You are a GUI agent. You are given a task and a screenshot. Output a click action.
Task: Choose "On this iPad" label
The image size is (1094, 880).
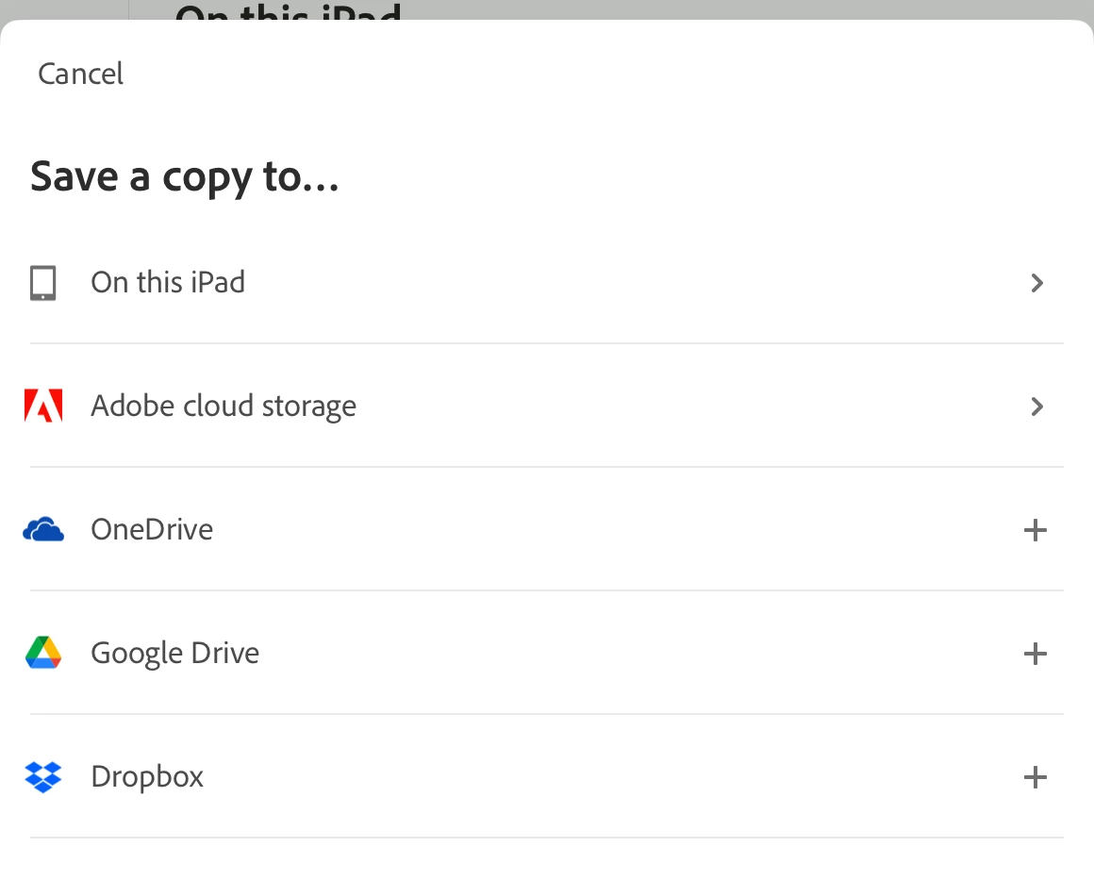click(x=168, y=283)
